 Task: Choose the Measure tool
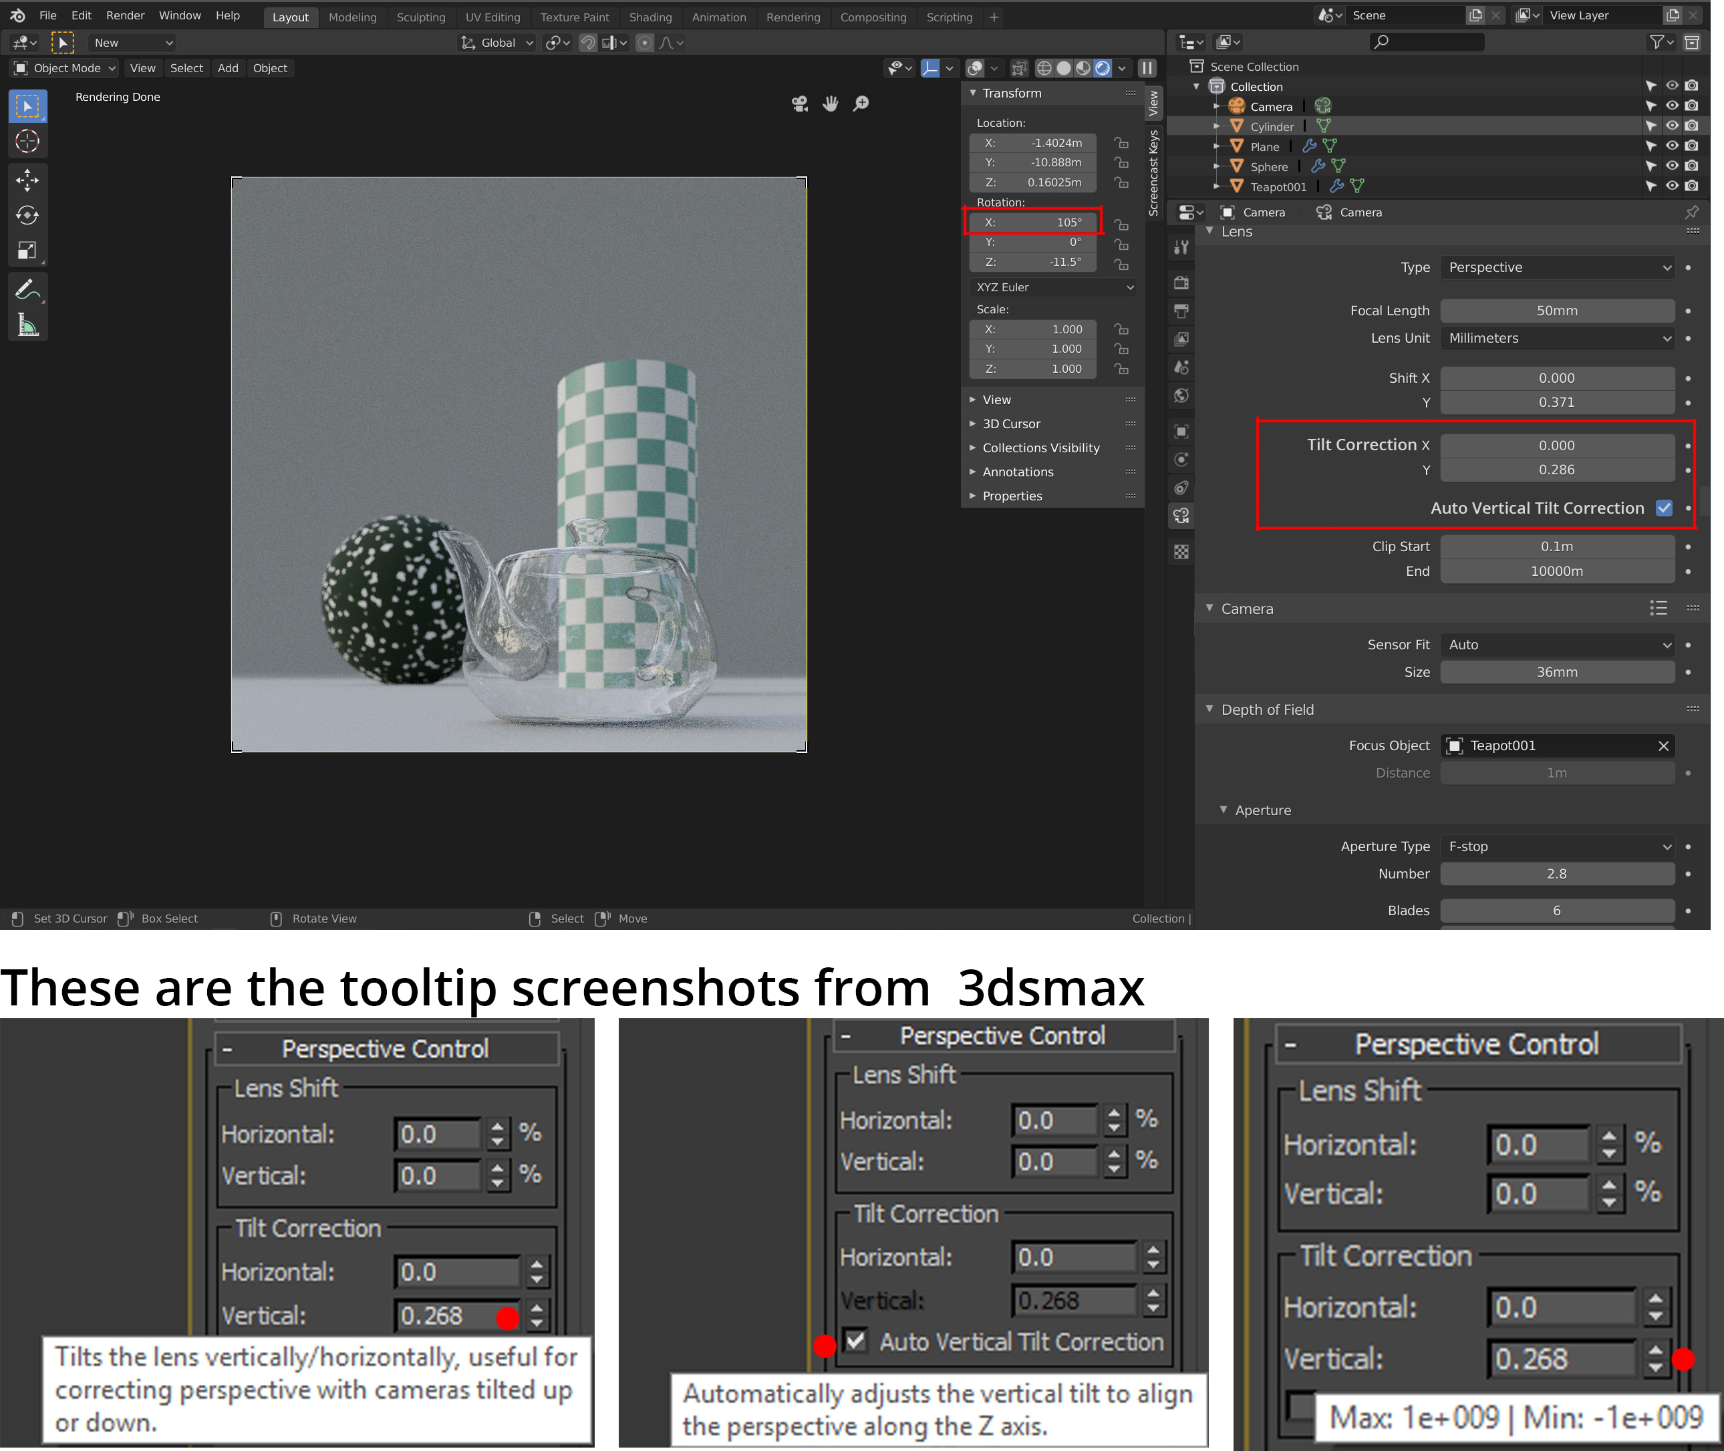point(27,325)
